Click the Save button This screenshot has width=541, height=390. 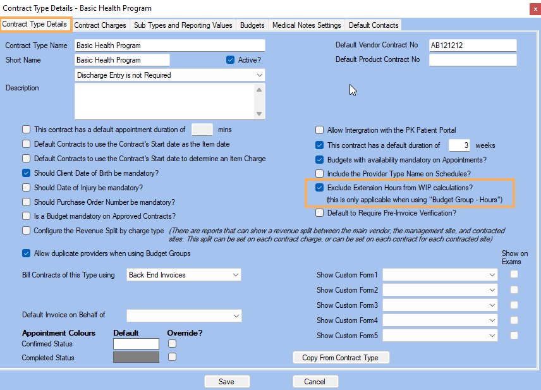coord(226,382)
